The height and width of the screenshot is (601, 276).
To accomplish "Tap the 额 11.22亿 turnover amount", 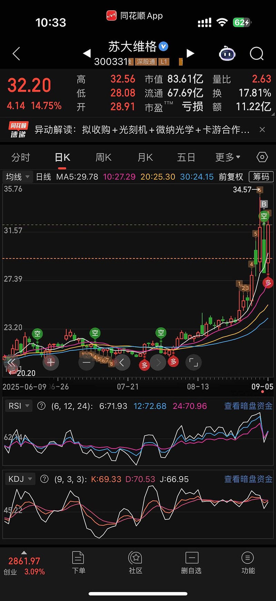I will (x=242, y=107).
